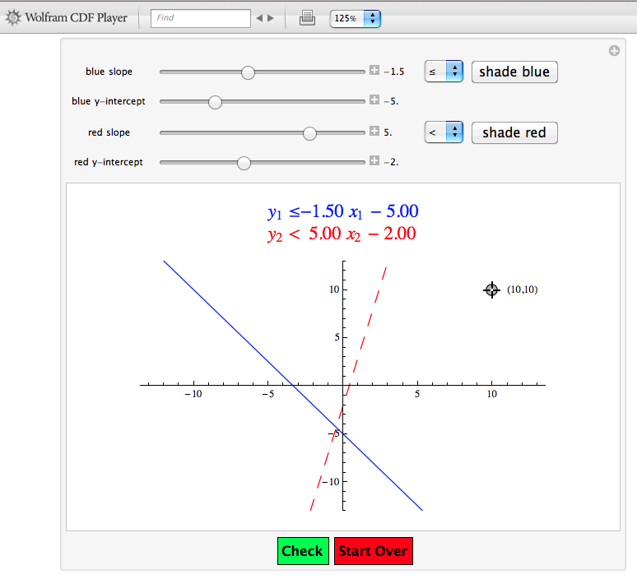Click the Wolfram CDF Player logo icon
The height and width of the screenshot is (579, 637).
point(13,18)
